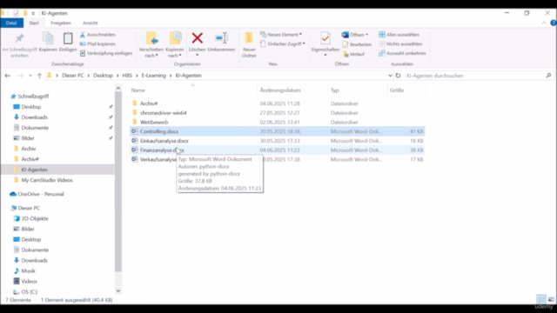Switch to large icons view in status bar

coord(551,299)
